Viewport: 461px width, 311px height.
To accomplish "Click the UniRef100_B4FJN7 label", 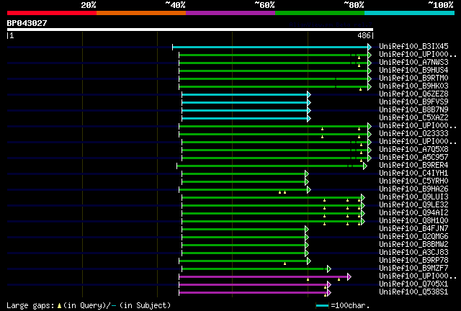I will point(413,229).
